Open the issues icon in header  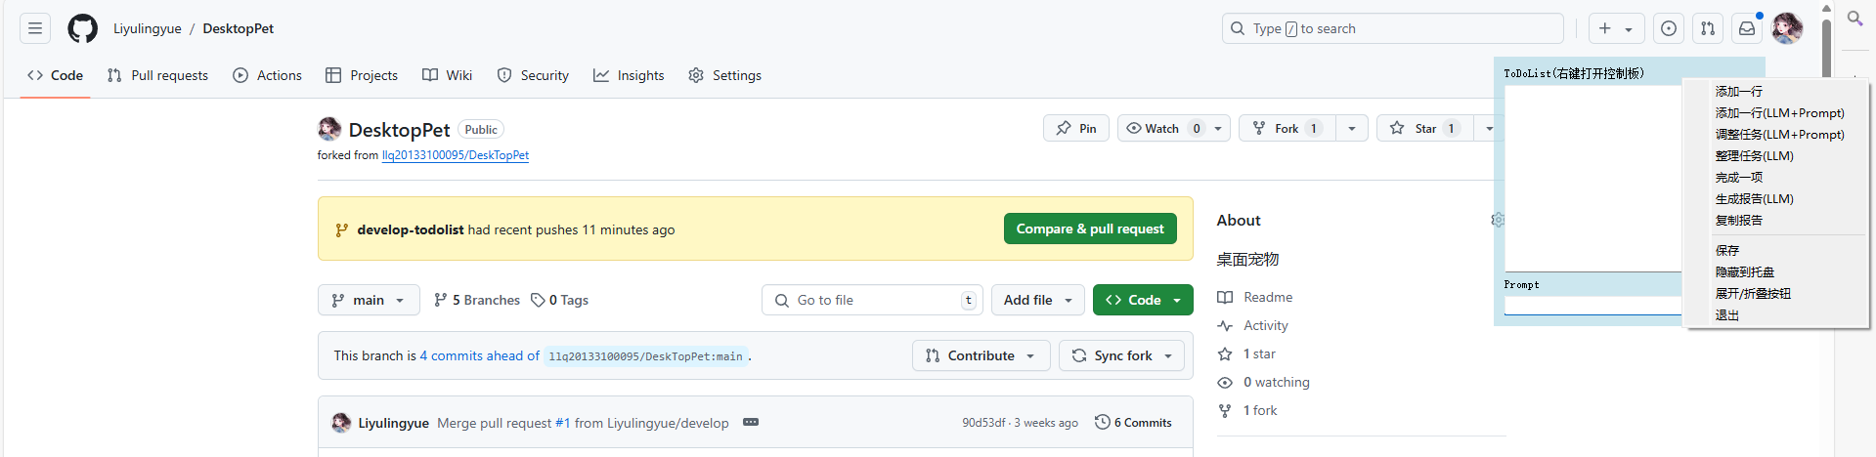point(1669,28)
